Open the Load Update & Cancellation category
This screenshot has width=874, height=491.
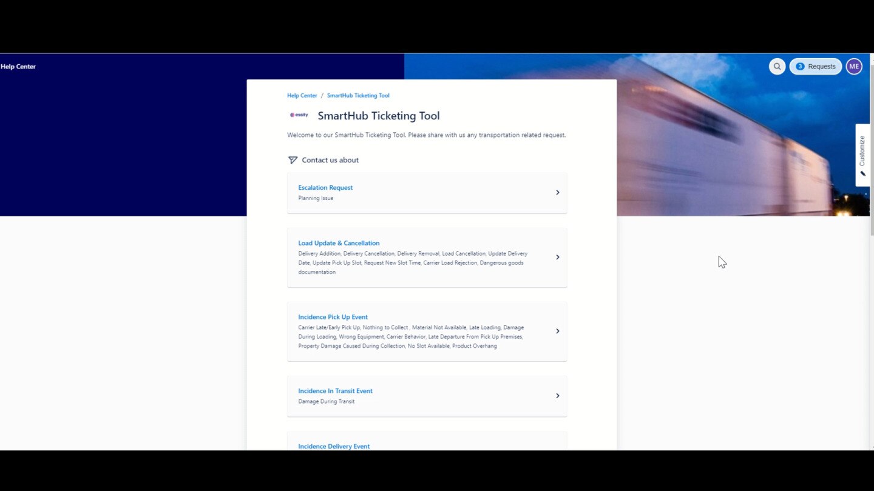pyautogui.click(x=339, y=242)
